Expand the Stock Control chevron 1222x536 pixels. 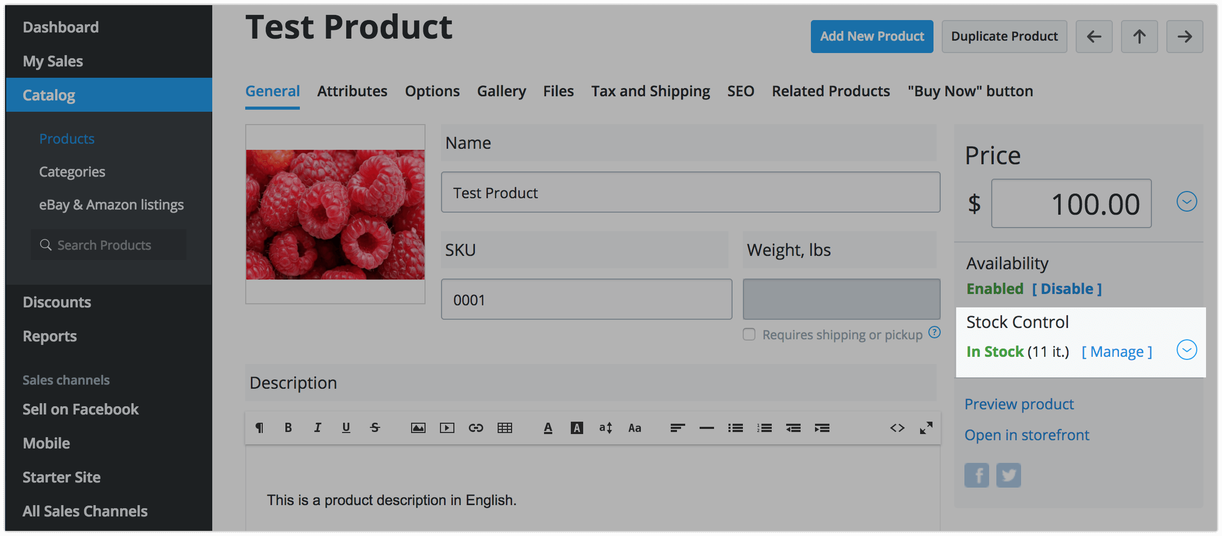pyautogui.click(x=1186, y=350)
